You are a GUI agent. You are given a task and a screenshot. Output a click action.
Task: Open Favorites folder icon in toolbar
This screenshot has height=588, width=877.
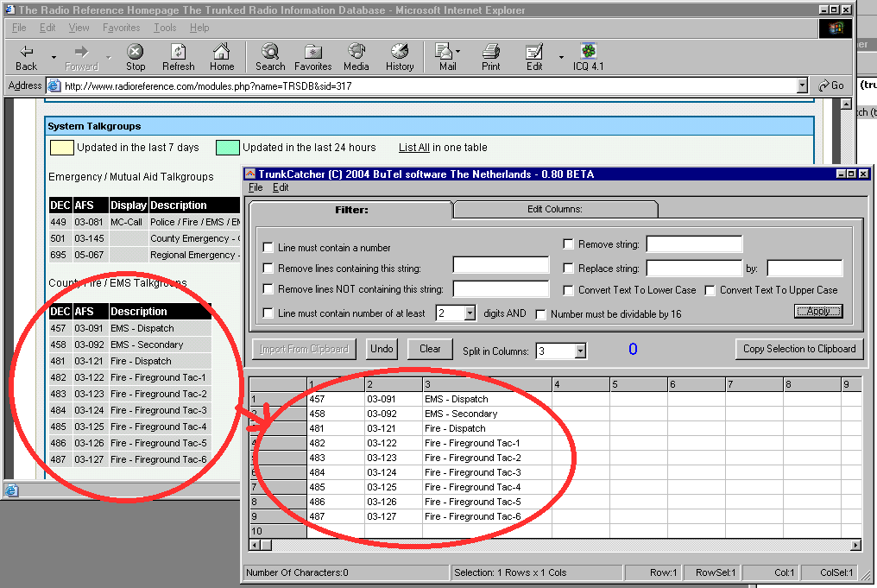pos(312,52)
